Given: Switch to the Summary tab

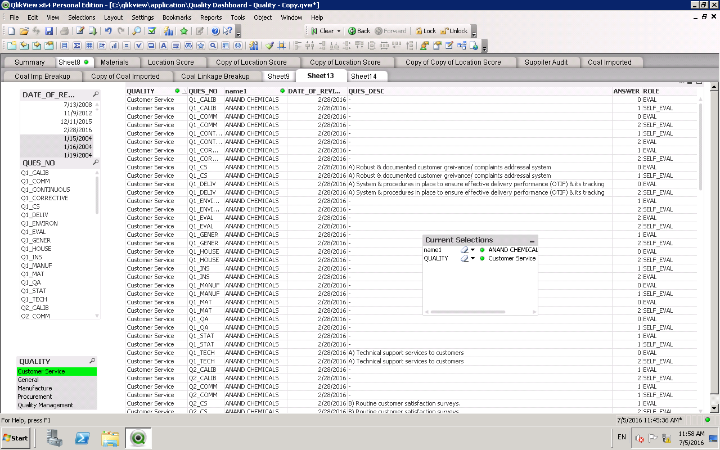Looking at the screenshot, I should (x=29, y=62).
